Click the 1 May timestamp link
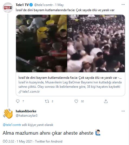This screenshot has width=129, height=145. (59, 5)
